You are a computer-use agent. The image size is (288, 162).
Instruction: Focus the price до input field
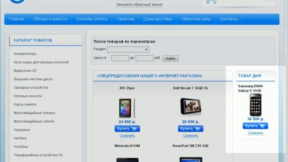click(x=144, y=58)
